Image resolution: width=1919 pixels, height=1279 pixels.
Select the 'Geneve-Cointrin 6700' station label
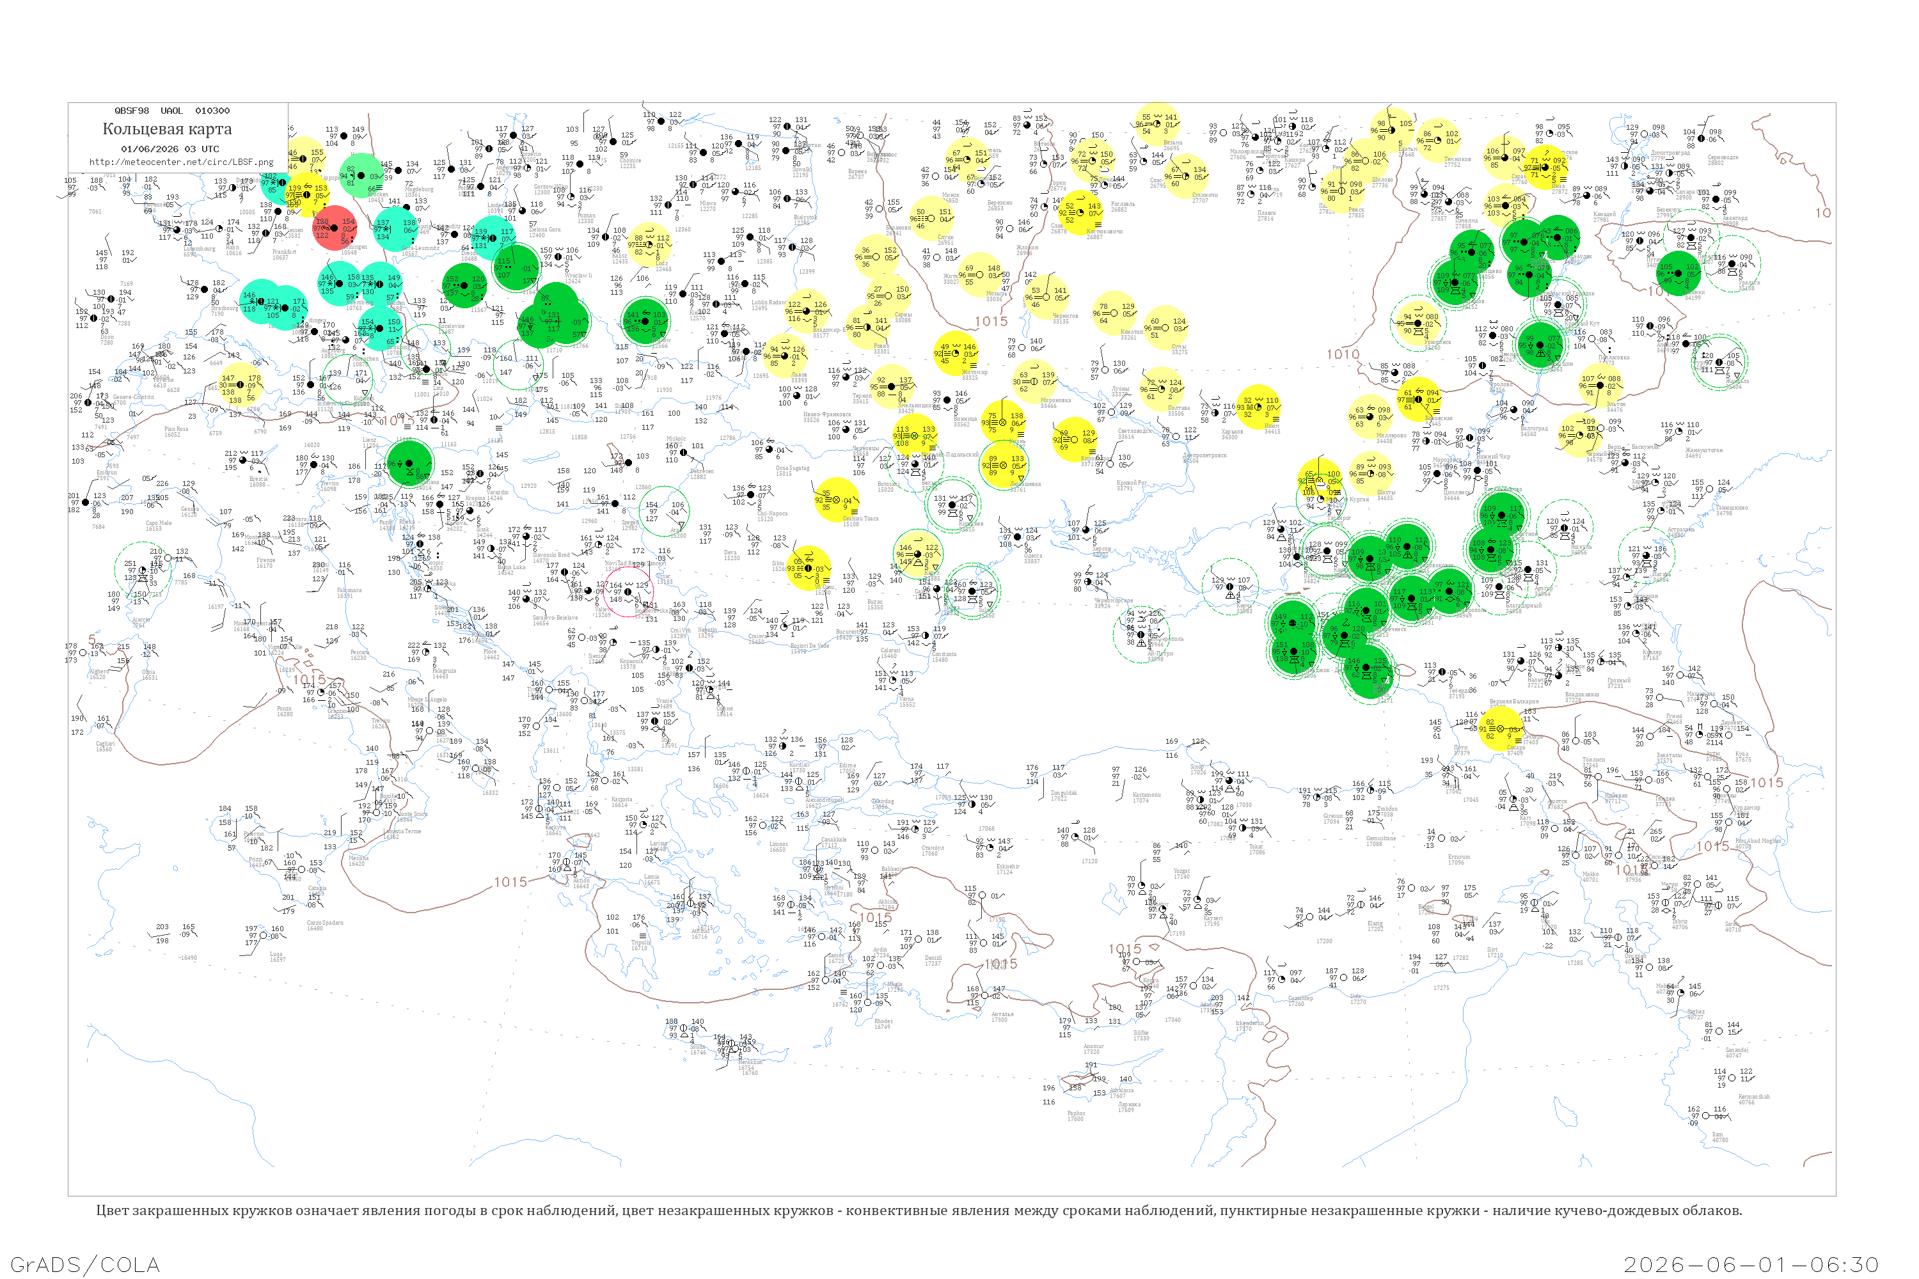(x=133, y=400)
